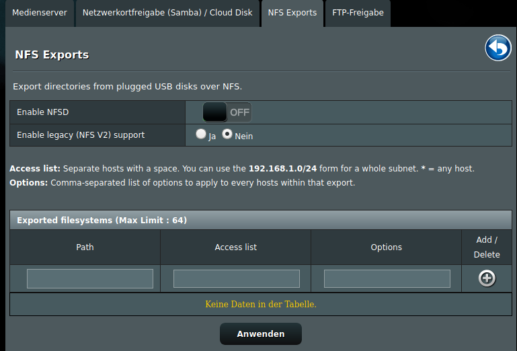Viewport: 517px width, 351px height.
Task: Click into the Access list text box
Action: [x=237, y=279]
